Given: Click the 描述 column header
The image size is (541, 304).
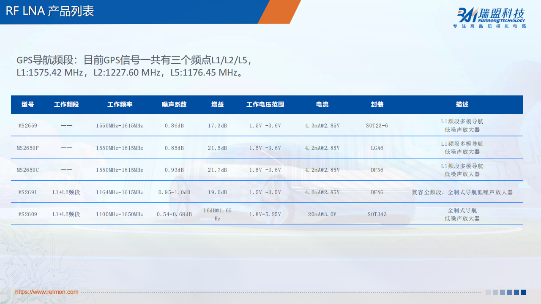Looking at the screenshot, I should (x=462, y=105).
